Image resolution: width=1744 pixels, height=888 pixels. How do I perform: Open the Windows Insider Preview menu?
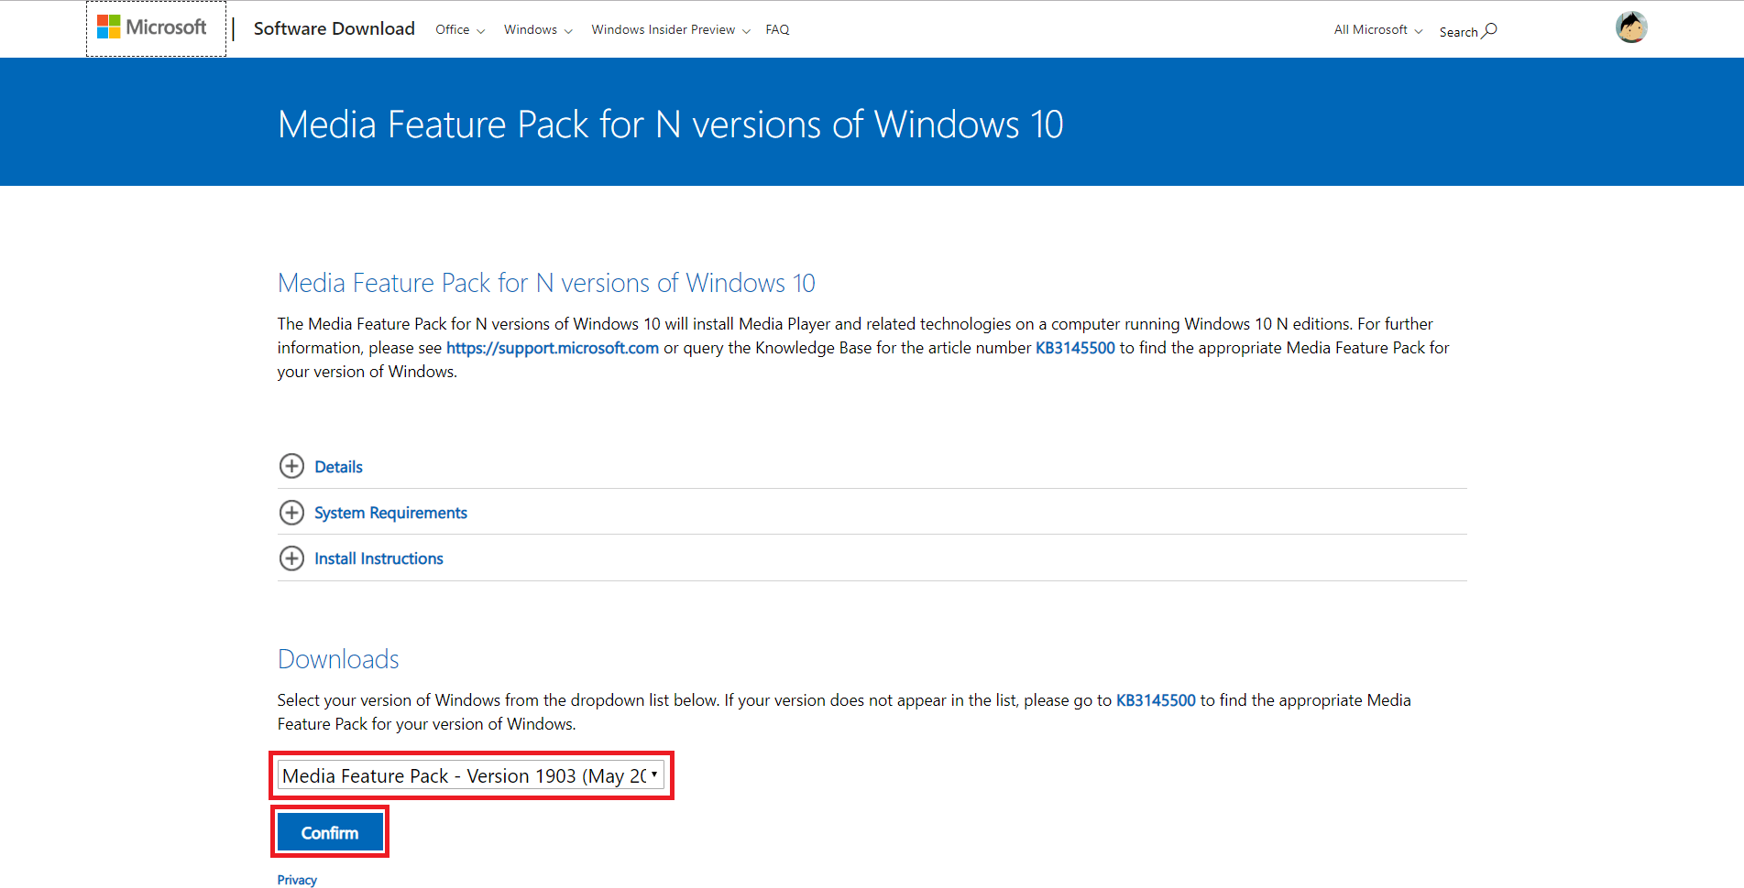click(671, 29)
